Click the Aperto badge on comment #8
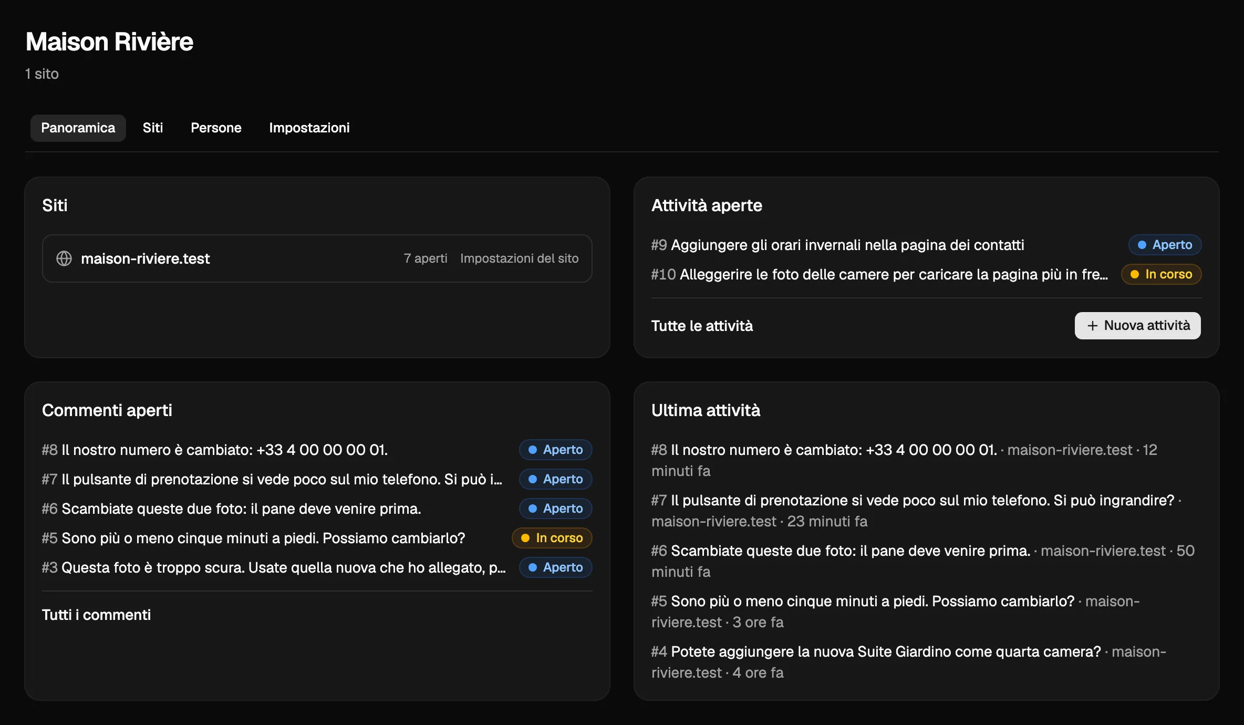Screen dimensions: 1244x725 [x=555, y=450]
